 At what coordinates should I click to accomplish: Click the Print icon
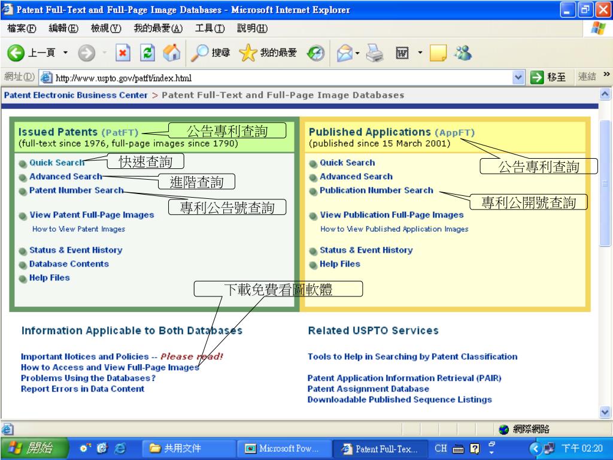click(x=375, y=53)
